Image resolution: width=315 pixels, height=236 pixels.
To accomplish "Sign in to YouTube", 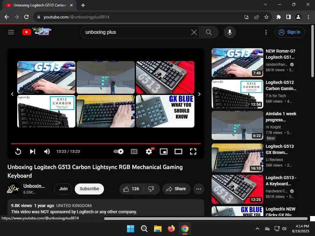I will [290, 32].
